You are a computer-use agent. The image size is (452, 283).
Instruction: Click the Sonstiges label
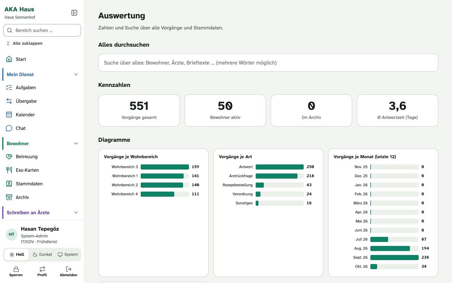tap(244, 203)
